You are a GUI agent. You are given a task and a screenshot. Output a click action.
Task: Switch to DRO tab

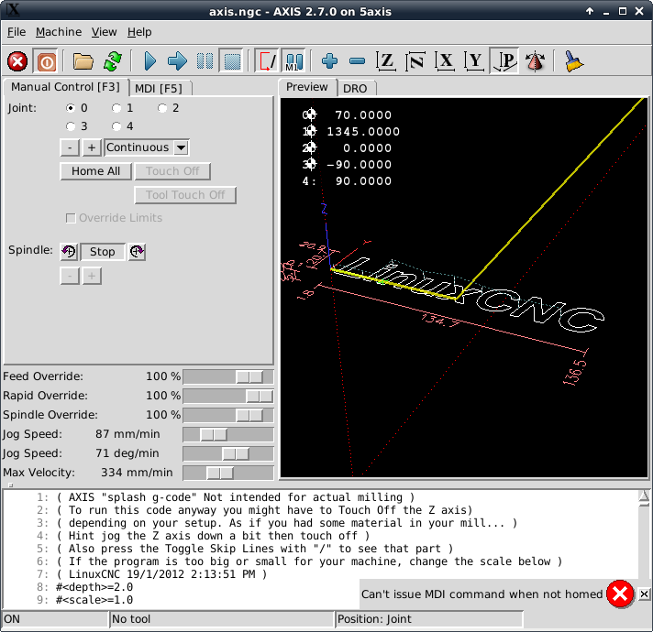[355, 89]
